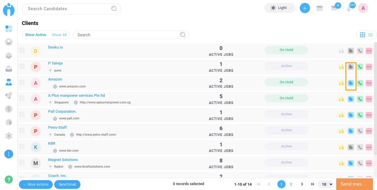The height and width of the screenshot is (190, 377).
Task: Tick the Petro-Staff row checkbox
Action: pos(22,130)
